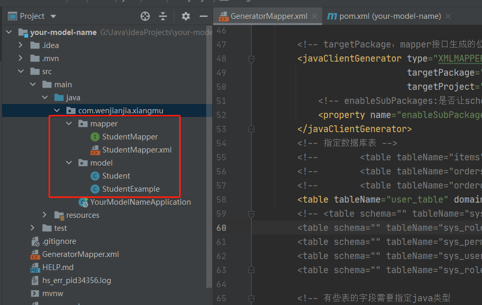Expand the .mvn folder
Screen dimensions: 482x305
[20, 58]
